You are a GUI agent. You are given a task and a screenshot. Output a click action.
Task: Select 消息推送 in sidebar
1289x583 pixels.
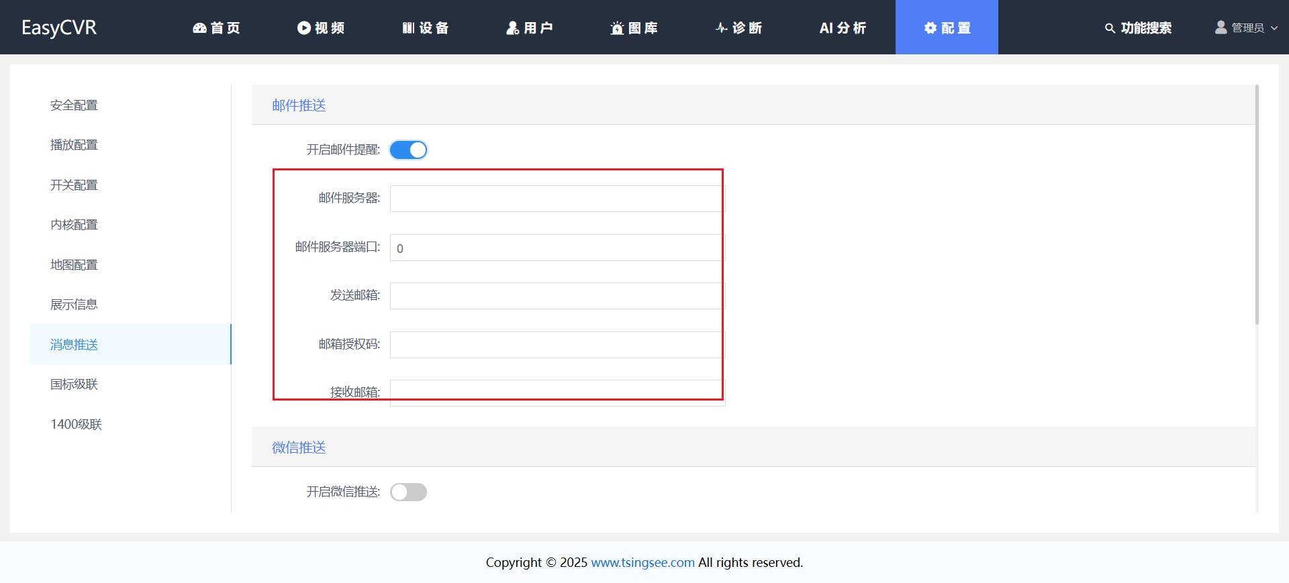131,344
